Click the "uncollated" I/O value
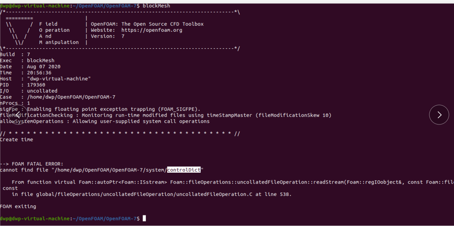The width and height of the screenshot is (454, 226). 42,91
